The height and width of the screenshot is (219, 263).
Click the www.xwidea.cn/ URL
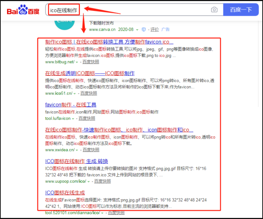[x=60, y=150]
